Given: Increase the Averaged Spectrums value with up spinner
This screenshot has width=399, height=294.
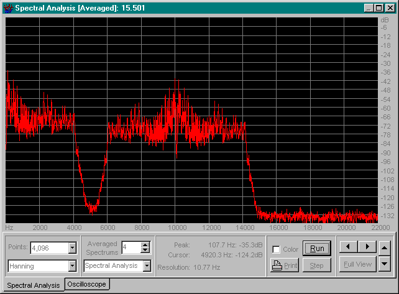Looking at the screenshot, I should click(x=145, y=244).
